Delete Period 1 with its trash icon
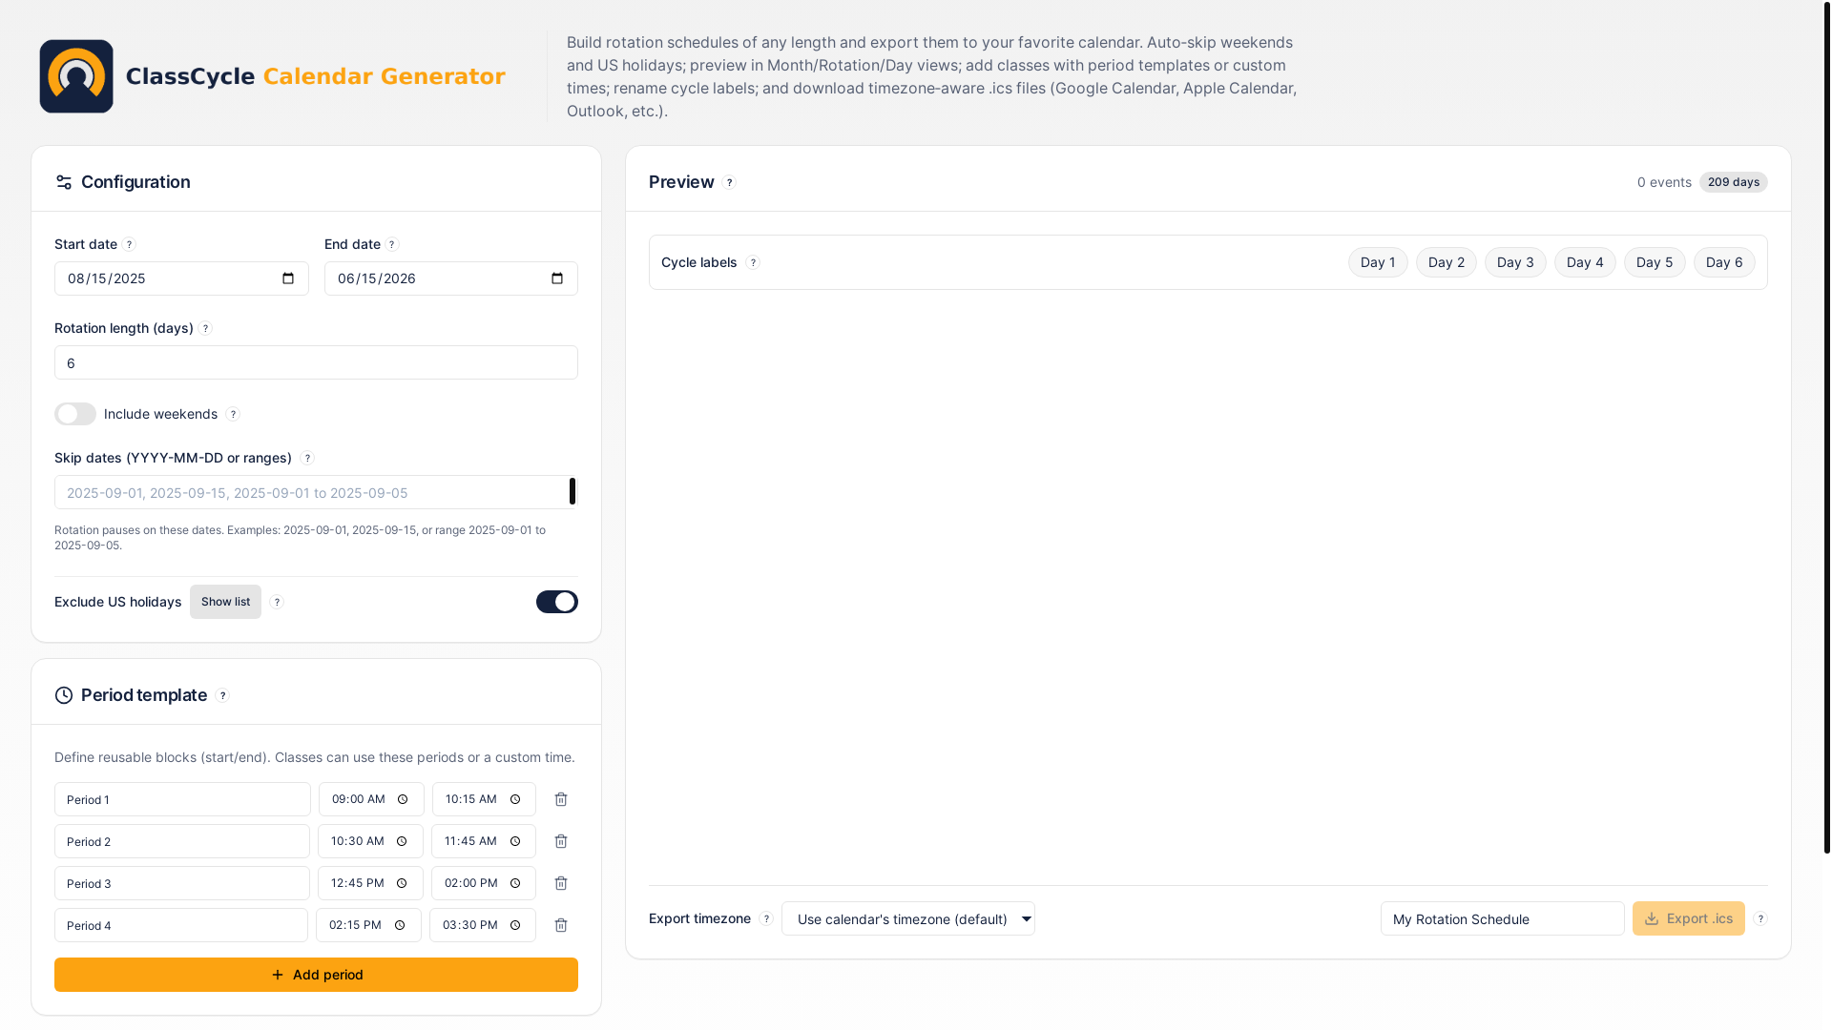 pos(561,799)
